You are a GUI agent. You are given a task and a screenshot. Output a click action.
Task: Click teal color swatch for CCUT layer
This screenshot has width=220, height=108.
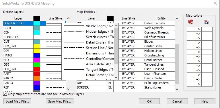(x=37, y=28)
